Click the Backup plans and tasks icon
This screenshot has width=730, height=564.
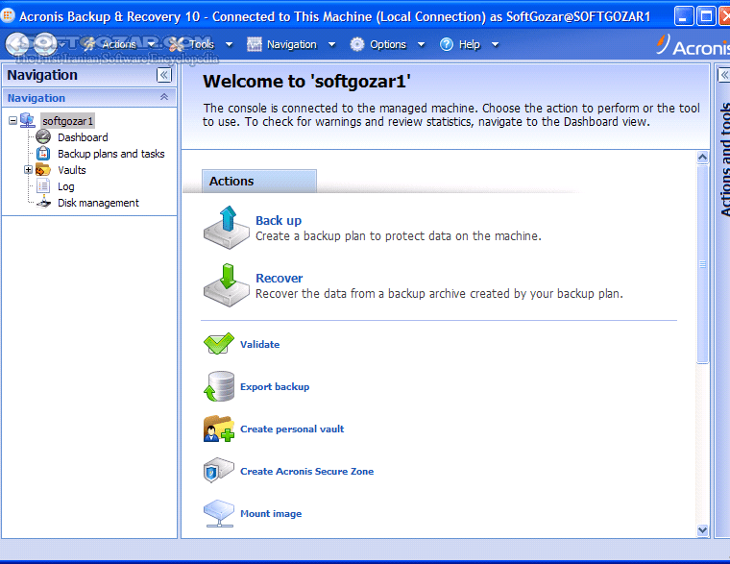coord(43,153)
